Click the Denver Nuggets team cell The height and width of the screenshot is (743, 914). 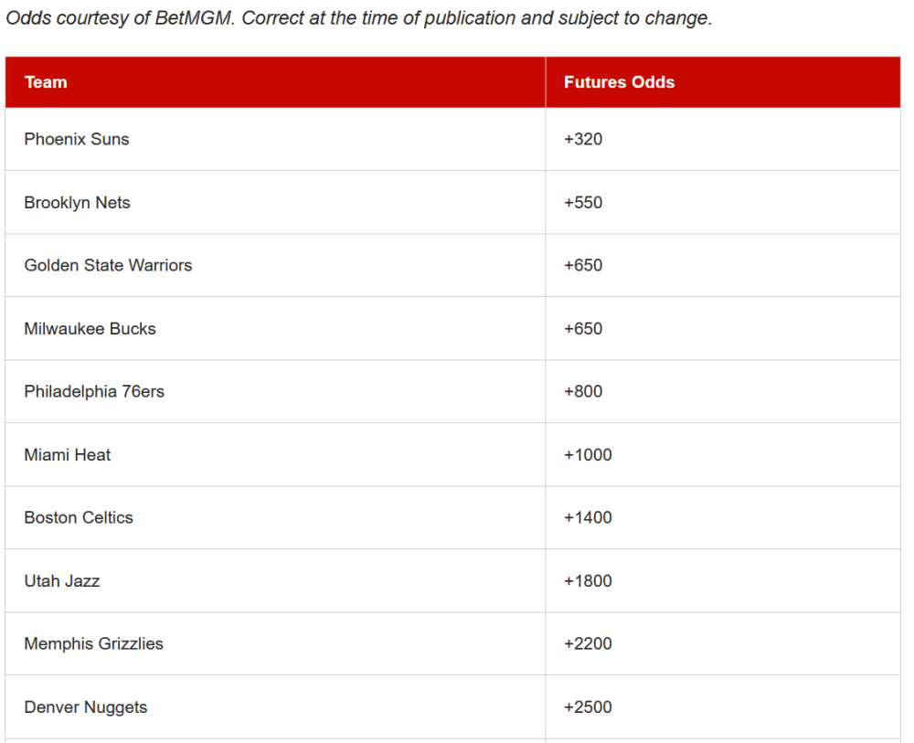pyautogui.click(x=275, y=706)
